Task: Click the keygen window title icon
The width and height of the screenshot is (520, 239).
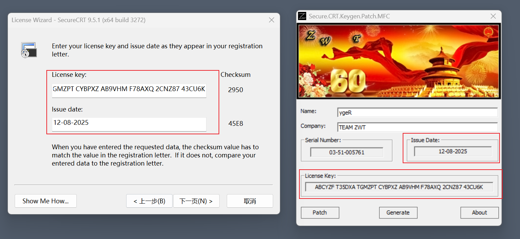Action: tap(302, 16)
